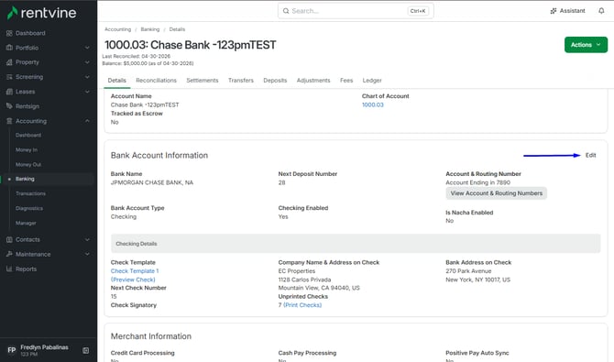This screenshot has width=614, height=362.
Task: Click the Search input field
Action: 356,11
